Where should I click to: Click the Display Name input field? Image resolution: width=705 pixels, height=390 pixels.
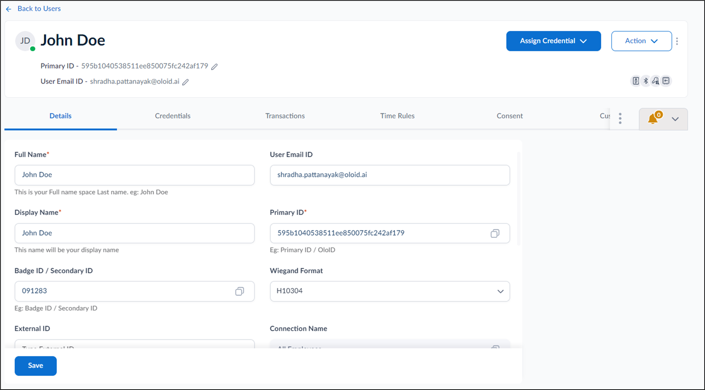[x=134, y=233]
